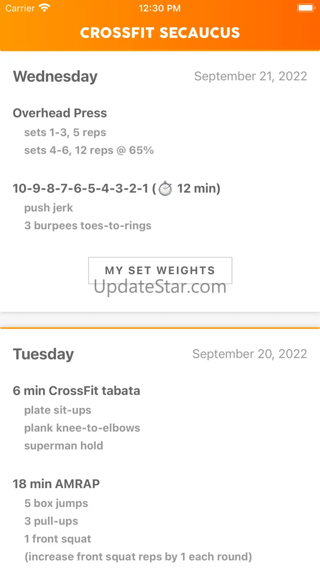
Task: Select the plank knee-to-elbows exercise
Action: click(x=82, y=428)
